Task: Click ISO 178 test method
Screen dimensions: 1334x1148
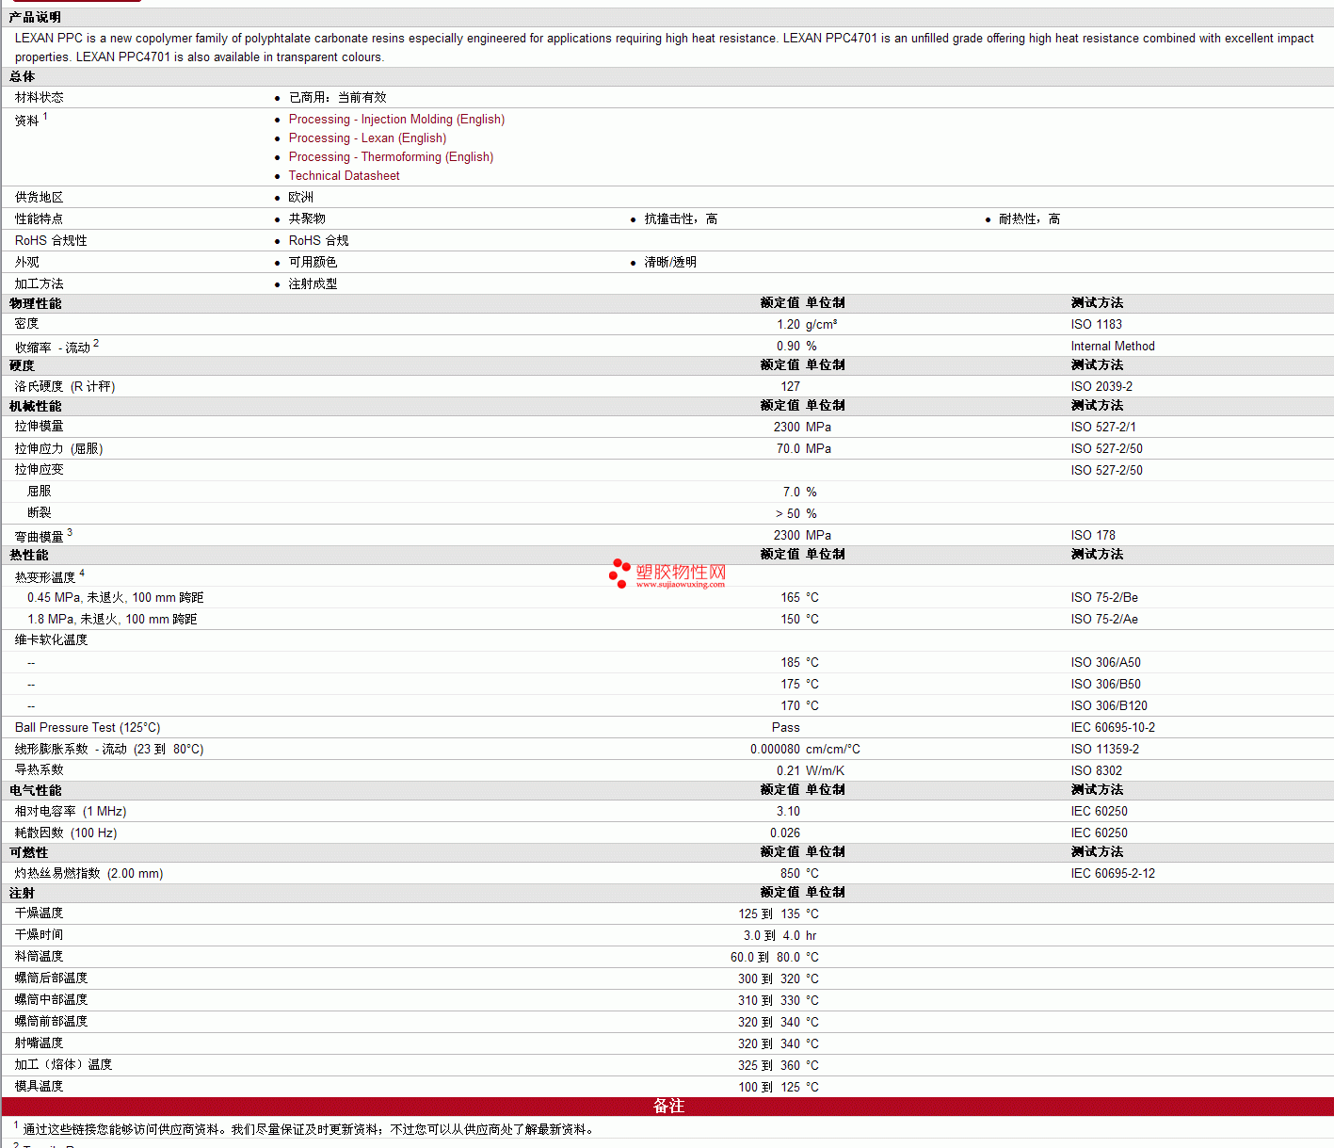Action: 1093,536
